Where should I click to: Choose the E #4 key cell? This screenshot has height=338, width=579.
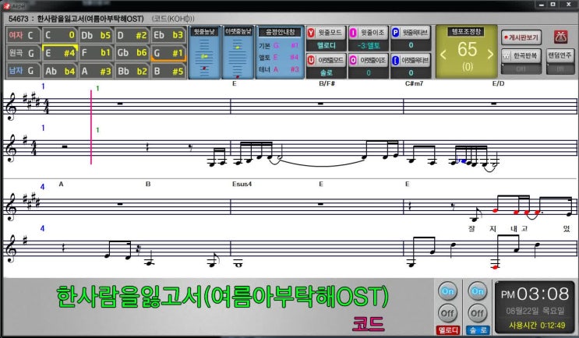click(59, 53)
